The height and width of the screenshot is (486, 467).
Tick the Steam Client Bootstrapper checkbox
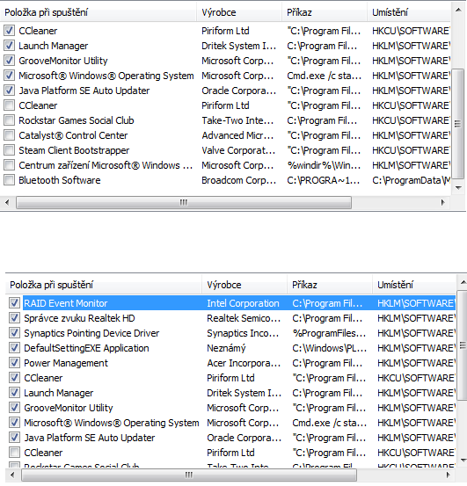[x=9, y=150]
